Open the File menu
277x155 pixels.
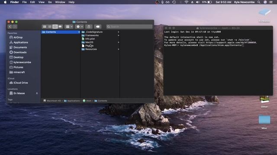tap(24, 2)
